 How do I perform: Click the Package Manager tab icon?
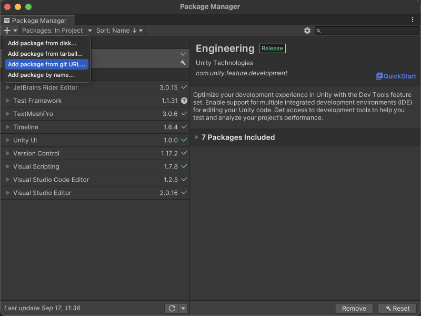[x=7, y=21]
